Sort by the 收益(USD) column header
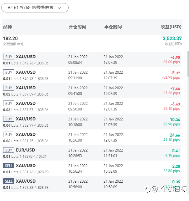 click(x=171, y=27)
